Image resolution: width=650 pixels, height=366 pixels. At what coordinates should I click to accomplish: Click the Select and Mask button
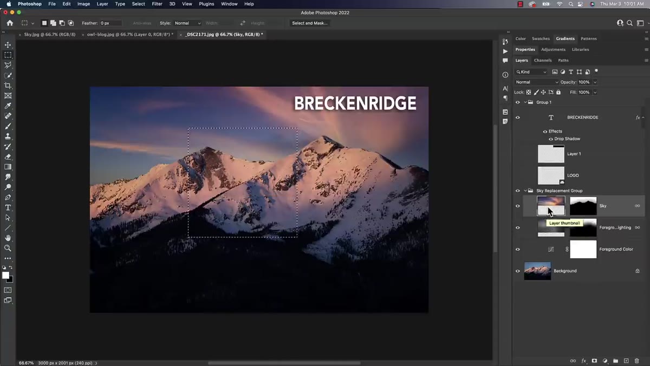click(x=310, y=23)
